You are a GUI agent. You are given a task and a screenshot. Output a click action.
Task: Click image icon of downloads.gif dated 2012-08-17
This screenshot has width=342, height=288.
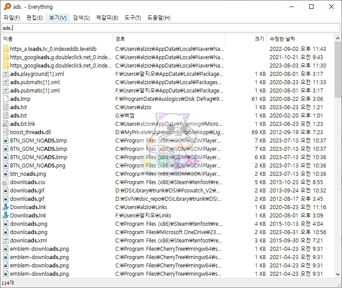pos(6,199)
